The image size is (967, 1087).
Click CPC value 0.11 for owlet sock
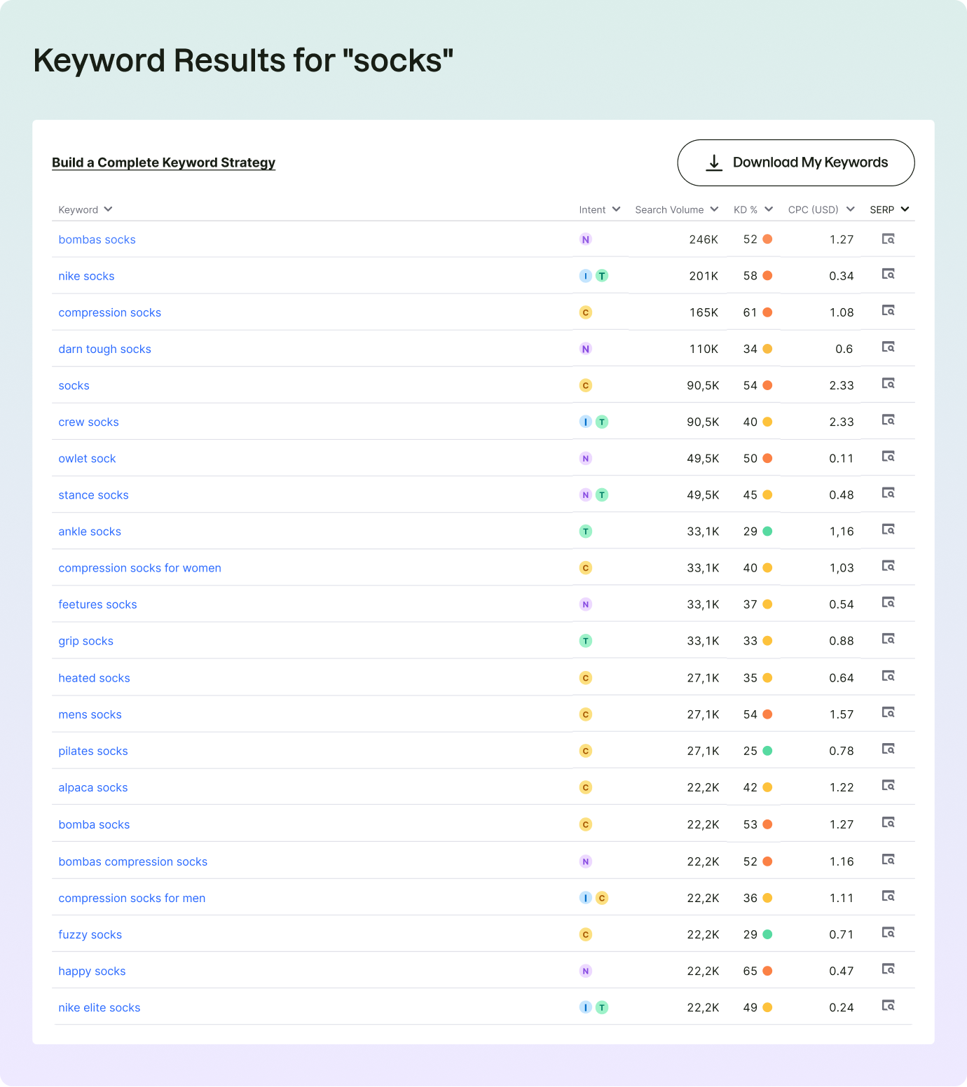[x=841, y=459]
